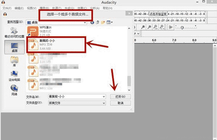Click the 8.0 mark on the timeline

click(x=194, y=40)
